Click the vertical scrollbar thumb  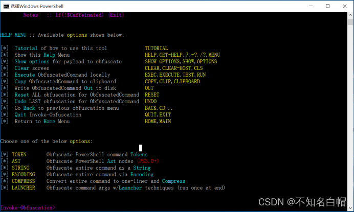point(350,22)
